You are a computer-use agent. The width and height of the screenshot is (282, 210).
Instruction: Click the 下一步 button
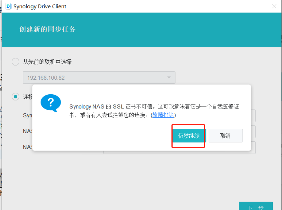pyautogui.click(x=256, y=206)
